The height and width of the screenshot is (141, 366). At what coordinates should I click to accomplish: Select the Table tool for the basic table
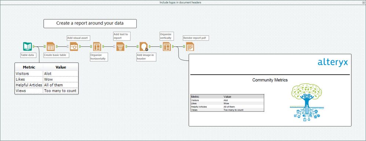[51, 46]
